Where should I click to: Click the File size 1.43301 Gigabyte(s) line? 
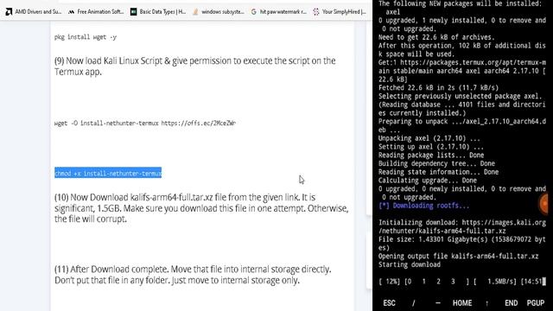click(462, 244)
